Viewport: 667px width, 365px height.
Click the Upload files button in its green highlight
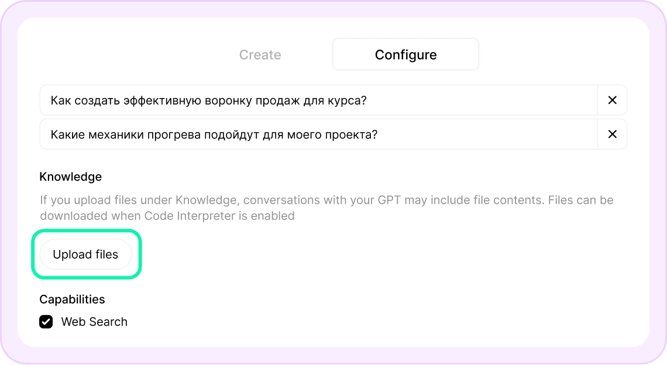coord(85,254)
